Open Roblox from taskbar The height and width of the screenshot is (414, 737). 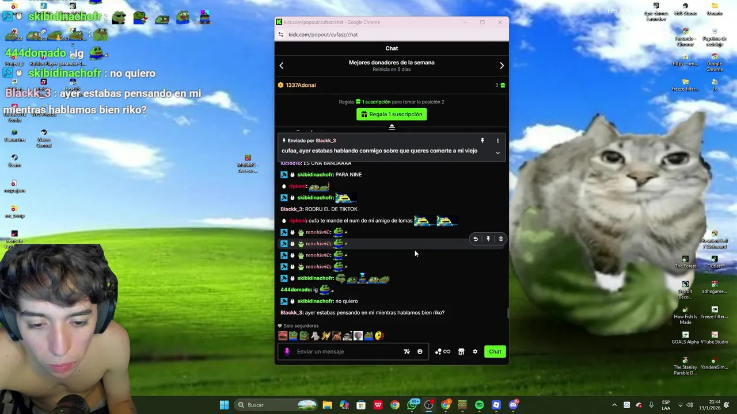pyautogui.click(x=496, y=405)
